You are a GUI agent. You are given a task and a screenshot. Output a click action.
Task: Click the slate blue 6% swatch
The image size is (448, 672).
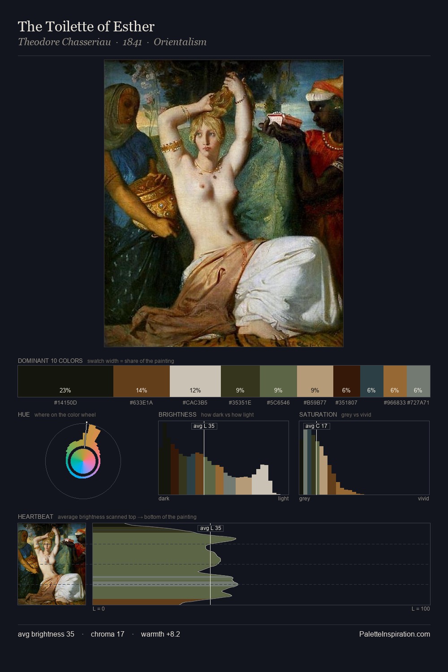(x=372, y=381)
